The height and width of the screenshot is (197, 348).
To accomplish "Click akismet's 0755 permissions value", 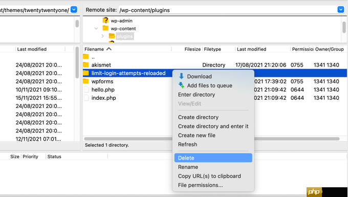I will click(x=297, y=65).
